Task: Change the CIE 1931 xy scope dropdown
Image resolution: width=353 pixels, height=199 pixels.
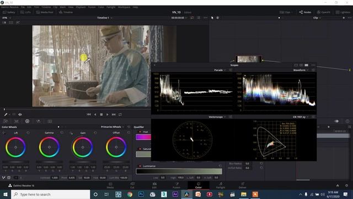Action: click(x=301, y=117)
